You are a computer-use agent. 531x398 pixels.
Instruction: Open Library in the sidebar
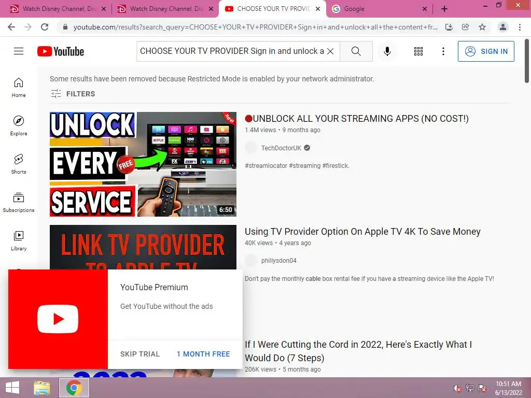(19, 240)
